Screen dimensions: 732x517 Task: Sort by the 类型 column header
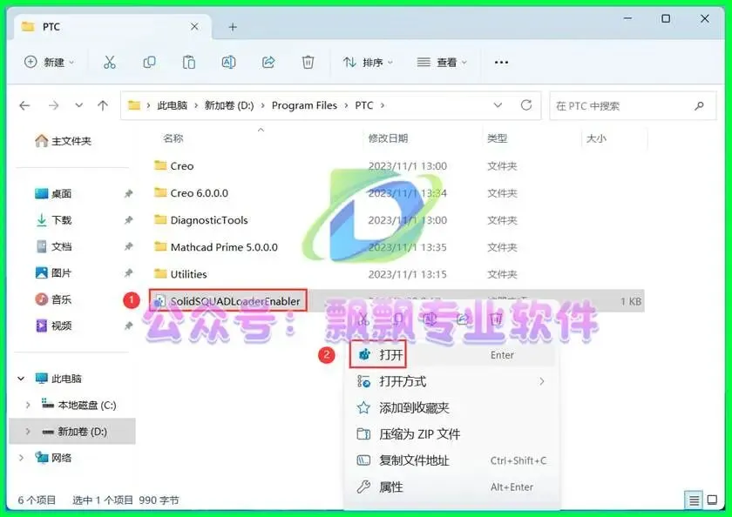point(498,138)
